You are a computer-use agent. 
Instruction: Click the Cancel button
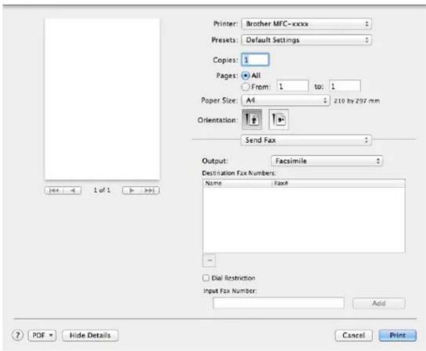353,336
